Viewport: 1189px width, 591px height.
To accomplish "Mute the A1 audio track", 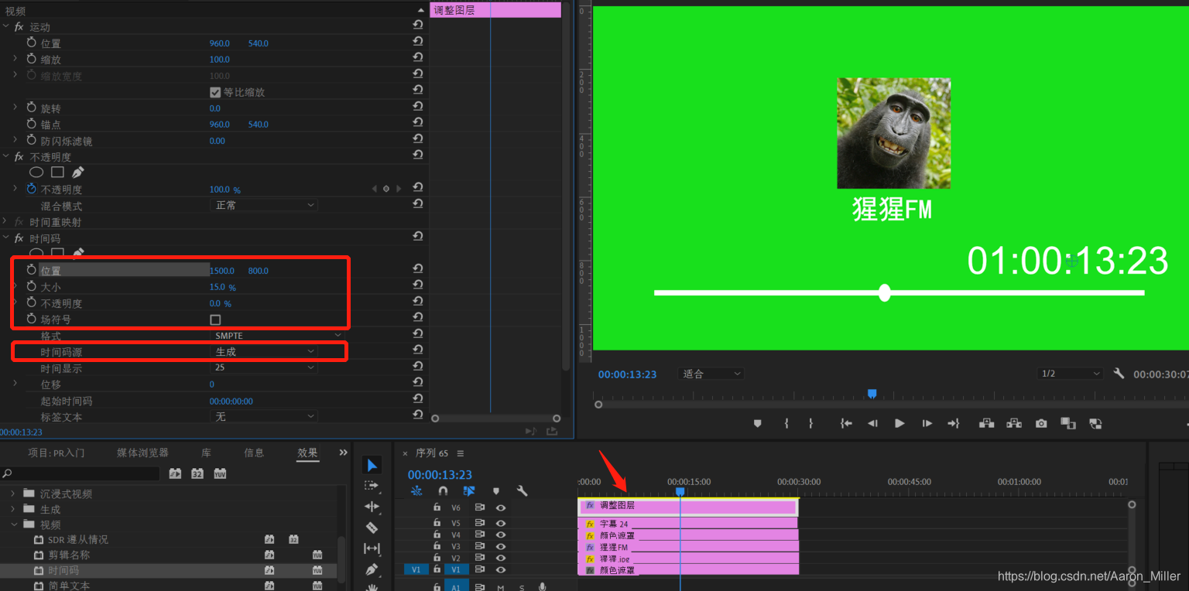I will click(x=501, y=587).
